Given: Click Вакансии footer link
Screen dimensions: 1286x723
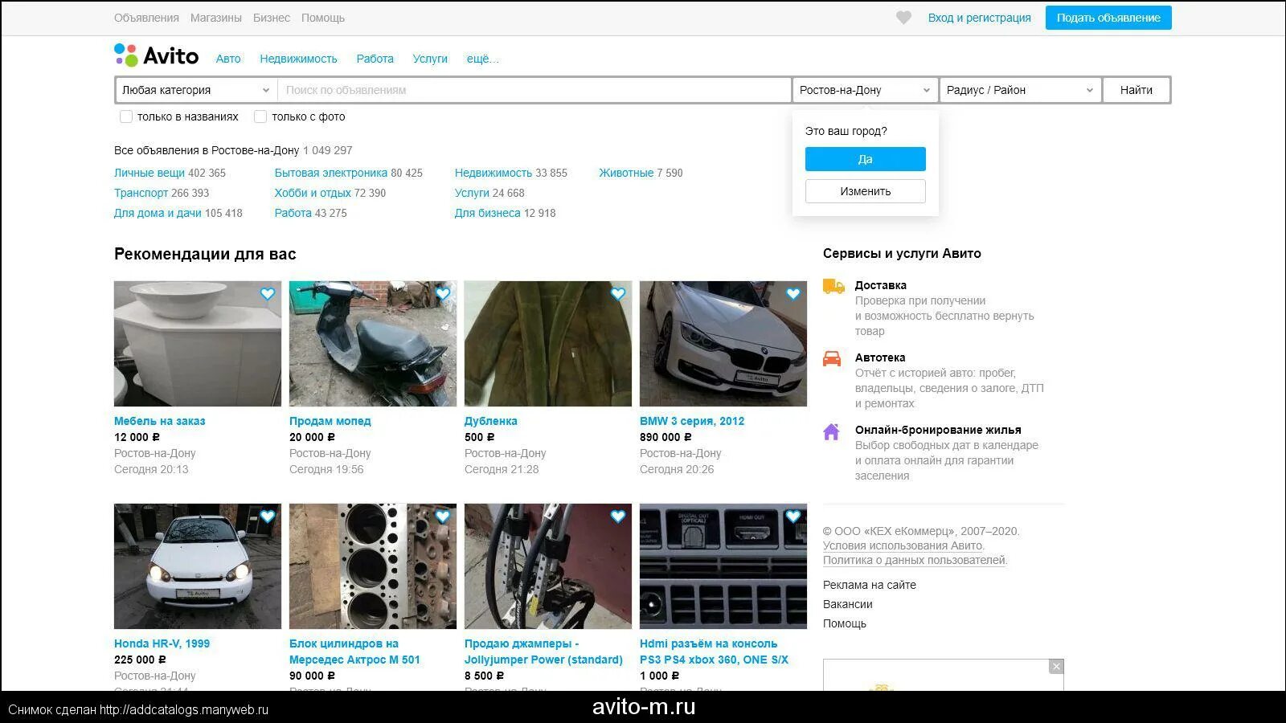Looking at the screenshot, I should pos(848,604).
